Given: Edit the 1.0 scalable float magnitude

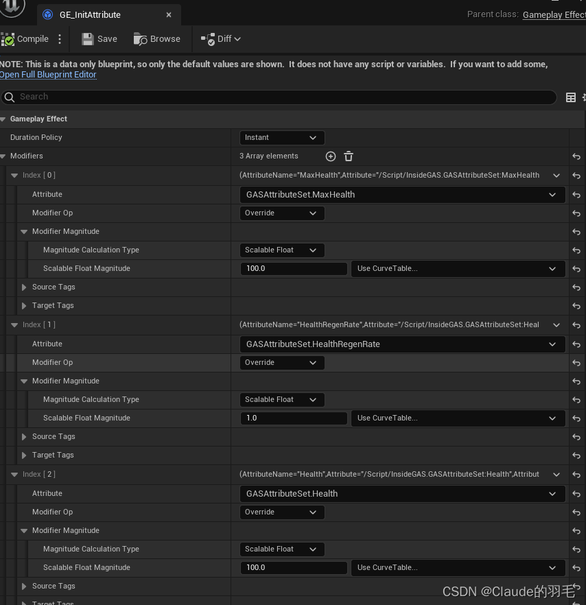Looking at the screenshot, I should tap(294, 418).
